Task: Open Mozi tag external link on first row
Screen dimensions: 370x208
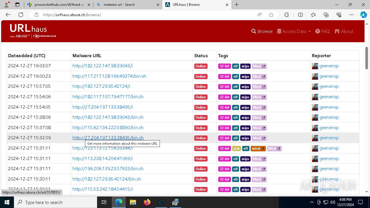Action: (264, 66)
